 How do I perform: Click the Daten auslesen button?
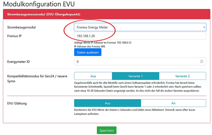point(88,52)
